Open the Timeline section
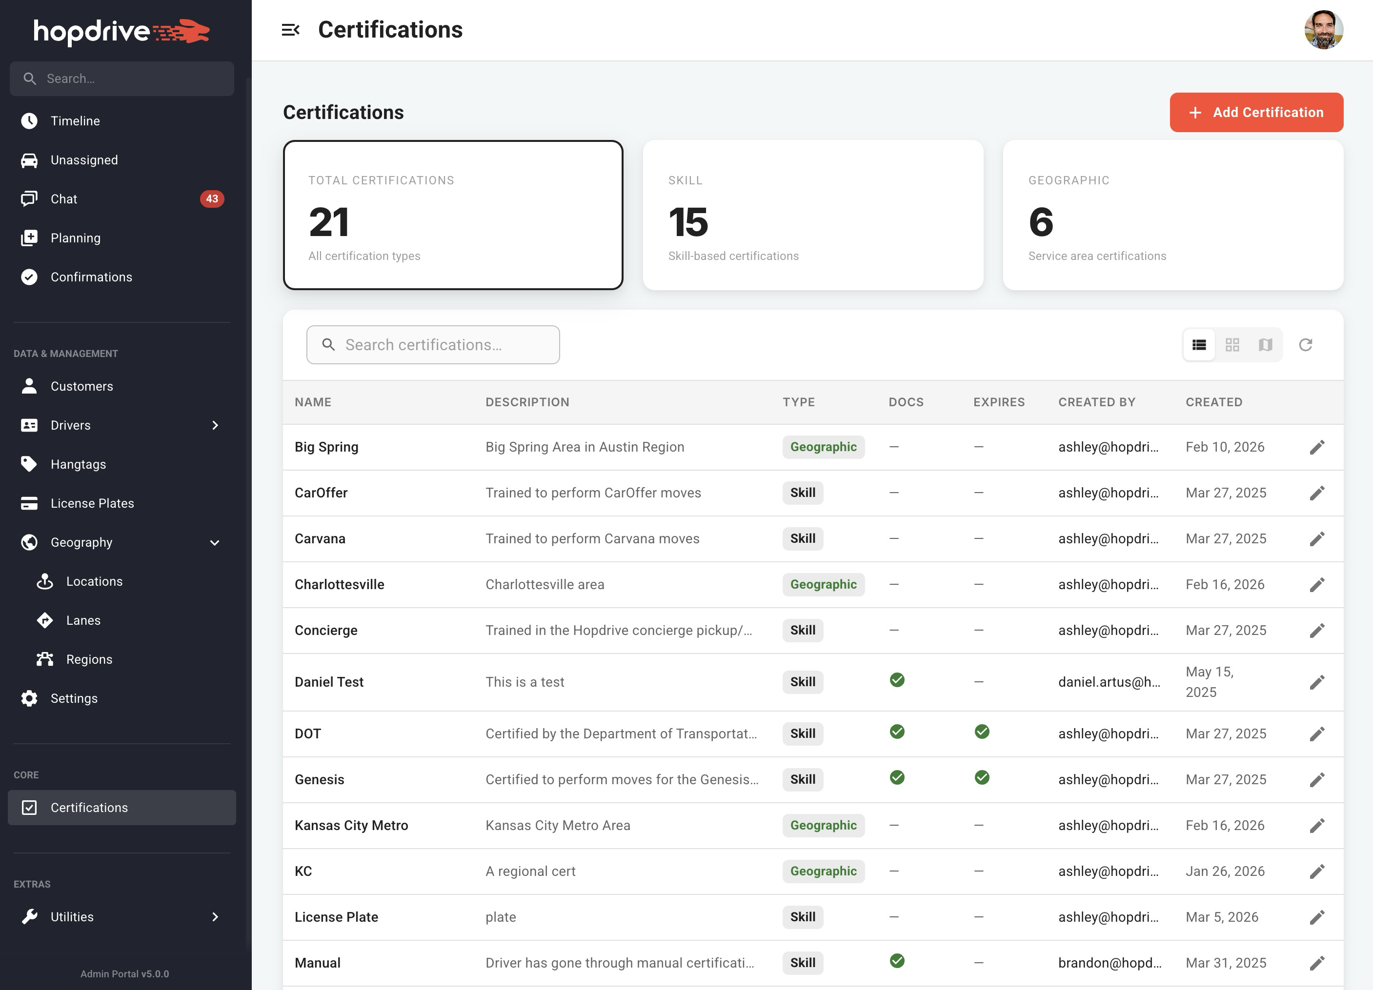The height and width of the screenshot is (990, 1373). [x=75, y=120]
